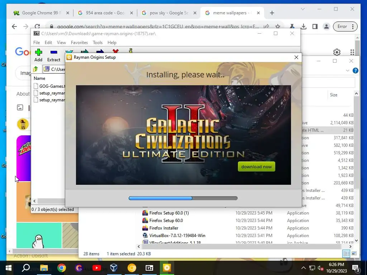Open the 7-Zip Favorites menu
The height and width of the screenshot is (275, 367).
coord(79,43)
